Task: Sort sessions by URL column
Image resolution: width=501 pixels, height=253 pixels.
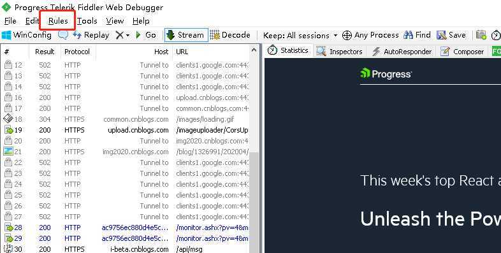Action: pos(182,52)
